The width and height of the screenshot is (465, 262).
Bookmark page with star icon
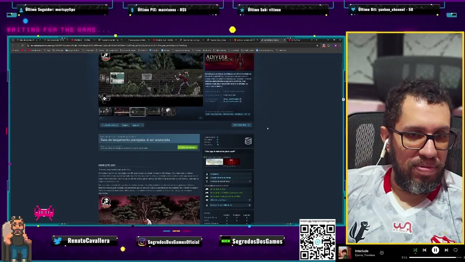tap(317, 45)
